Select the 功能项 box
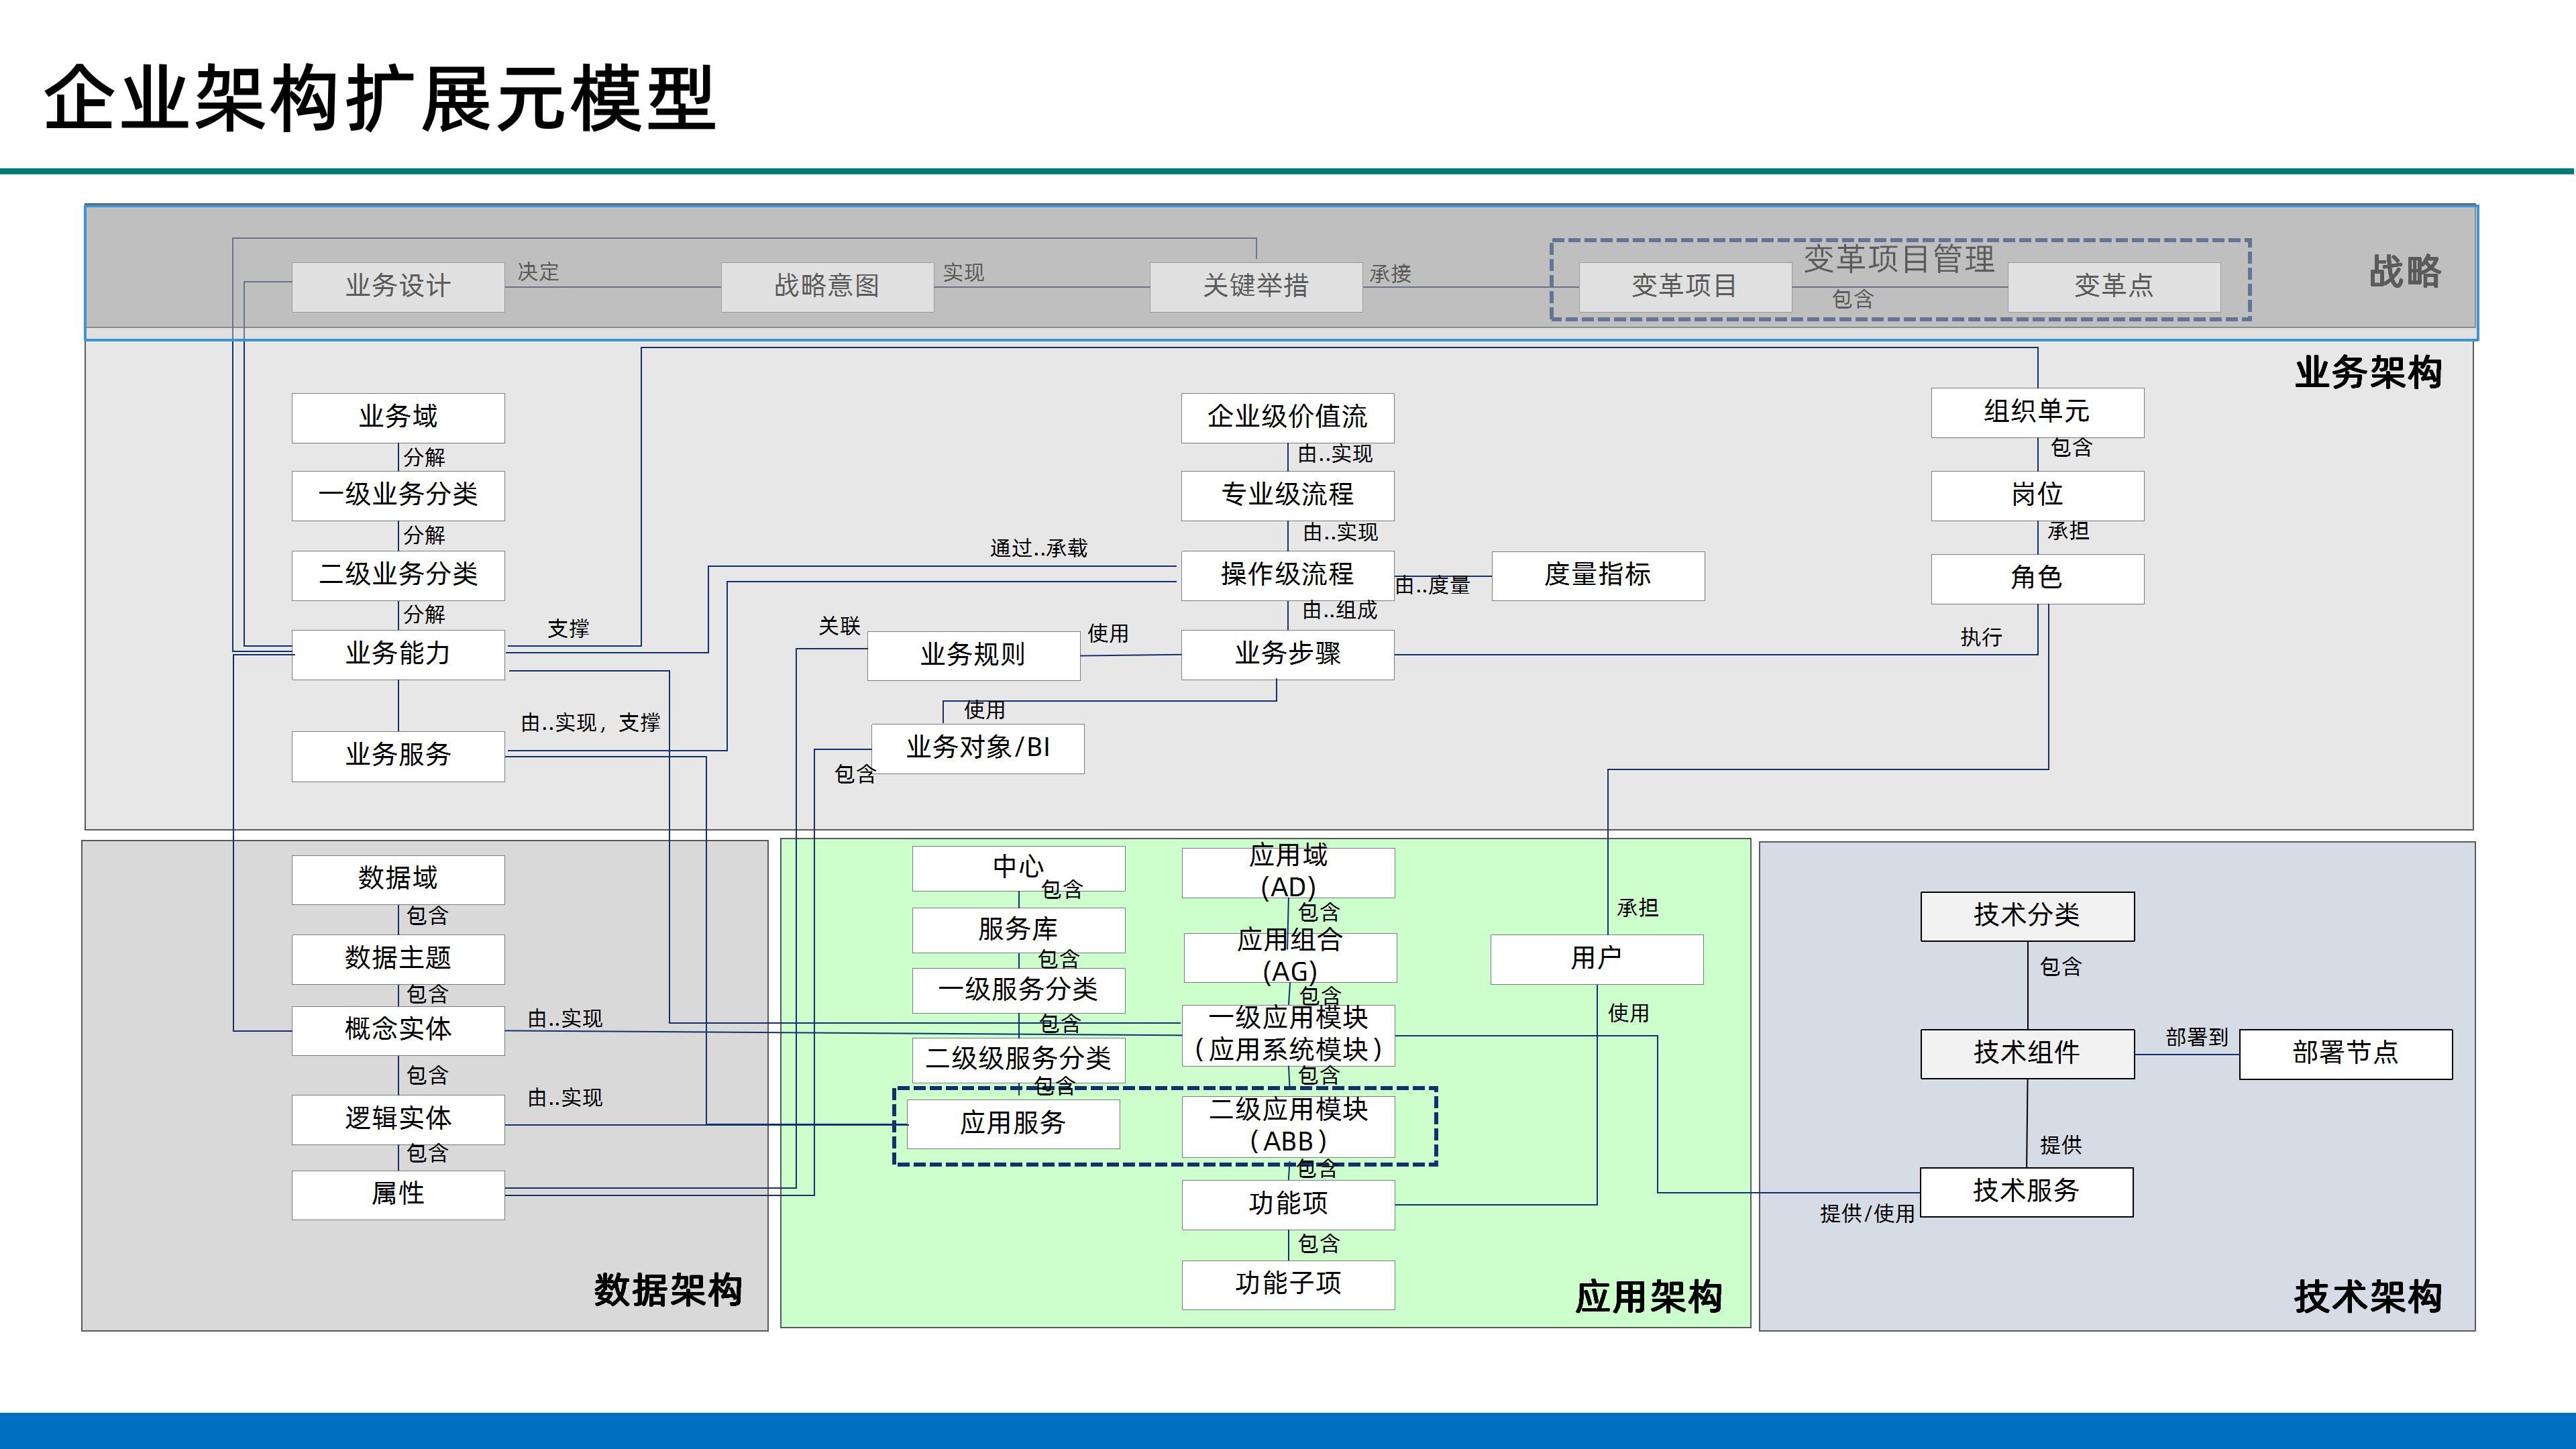This screenshot has width=2576, height=1449. pyautogui.click(x=1288, y=1204)
